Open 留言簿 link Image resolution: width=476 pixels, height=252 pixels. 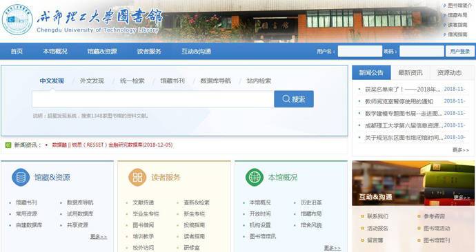[x=375, y=240]
